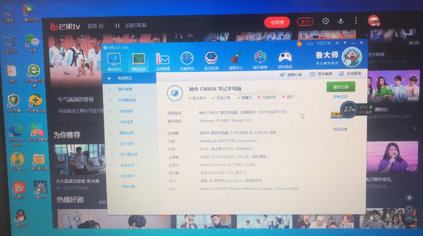Share via the 微博分享 Weibo icon
This screenshot has width=423, height=236.
pyautogui.click(x=282, y=75)
